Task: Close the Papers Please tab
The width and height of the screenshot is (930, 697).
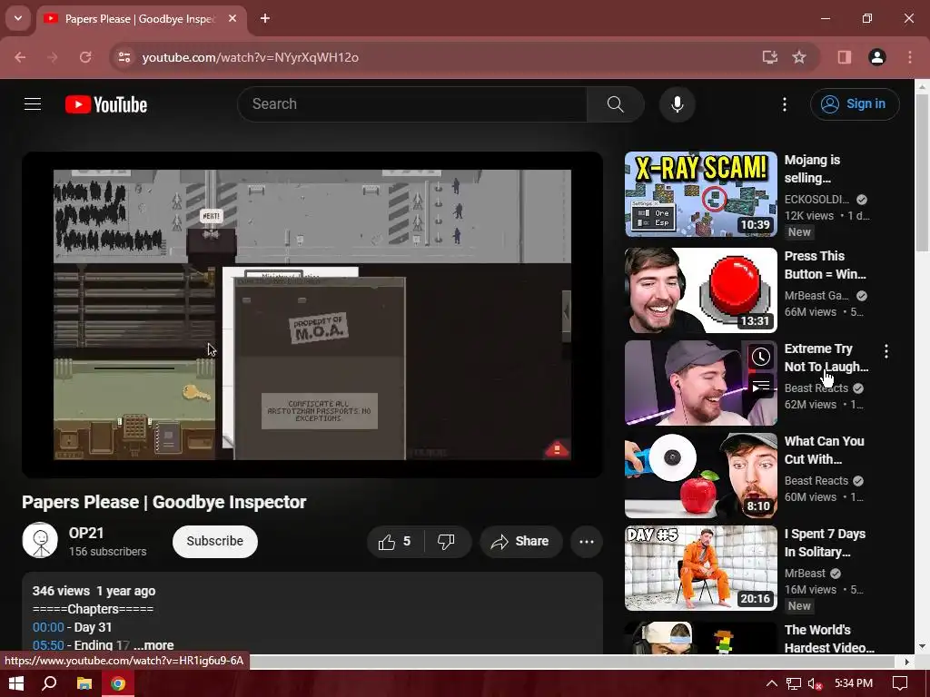Action: coord(232,19)
